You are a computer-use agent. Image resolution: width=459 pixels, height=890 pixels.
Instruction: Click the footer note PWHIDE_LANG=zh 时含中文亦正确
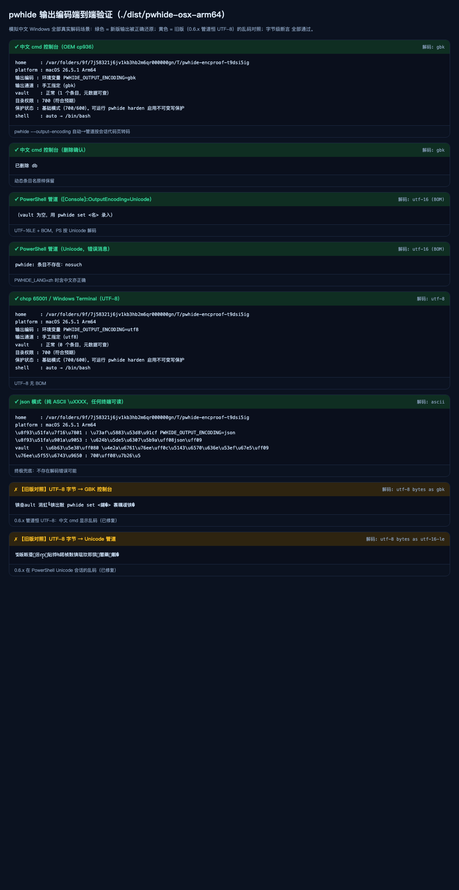[x=50, y=280]
